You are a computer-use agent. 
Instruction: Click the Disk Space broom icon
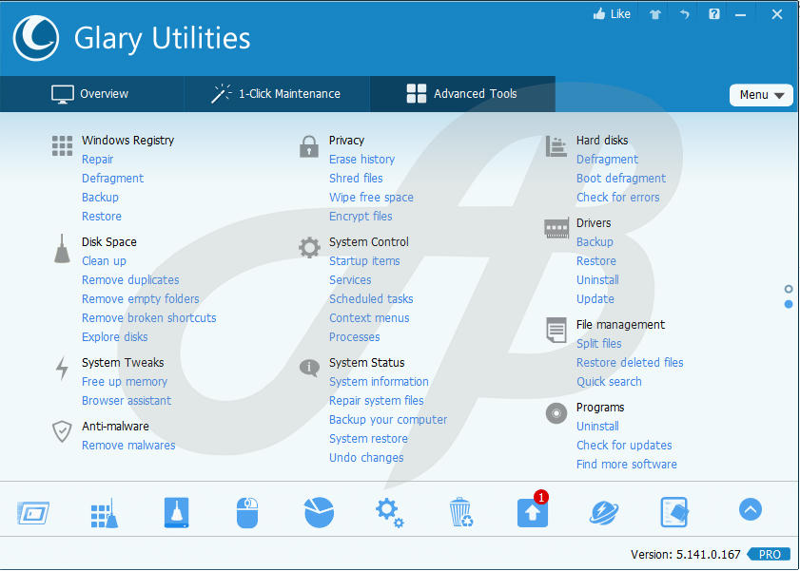[62, 249]
